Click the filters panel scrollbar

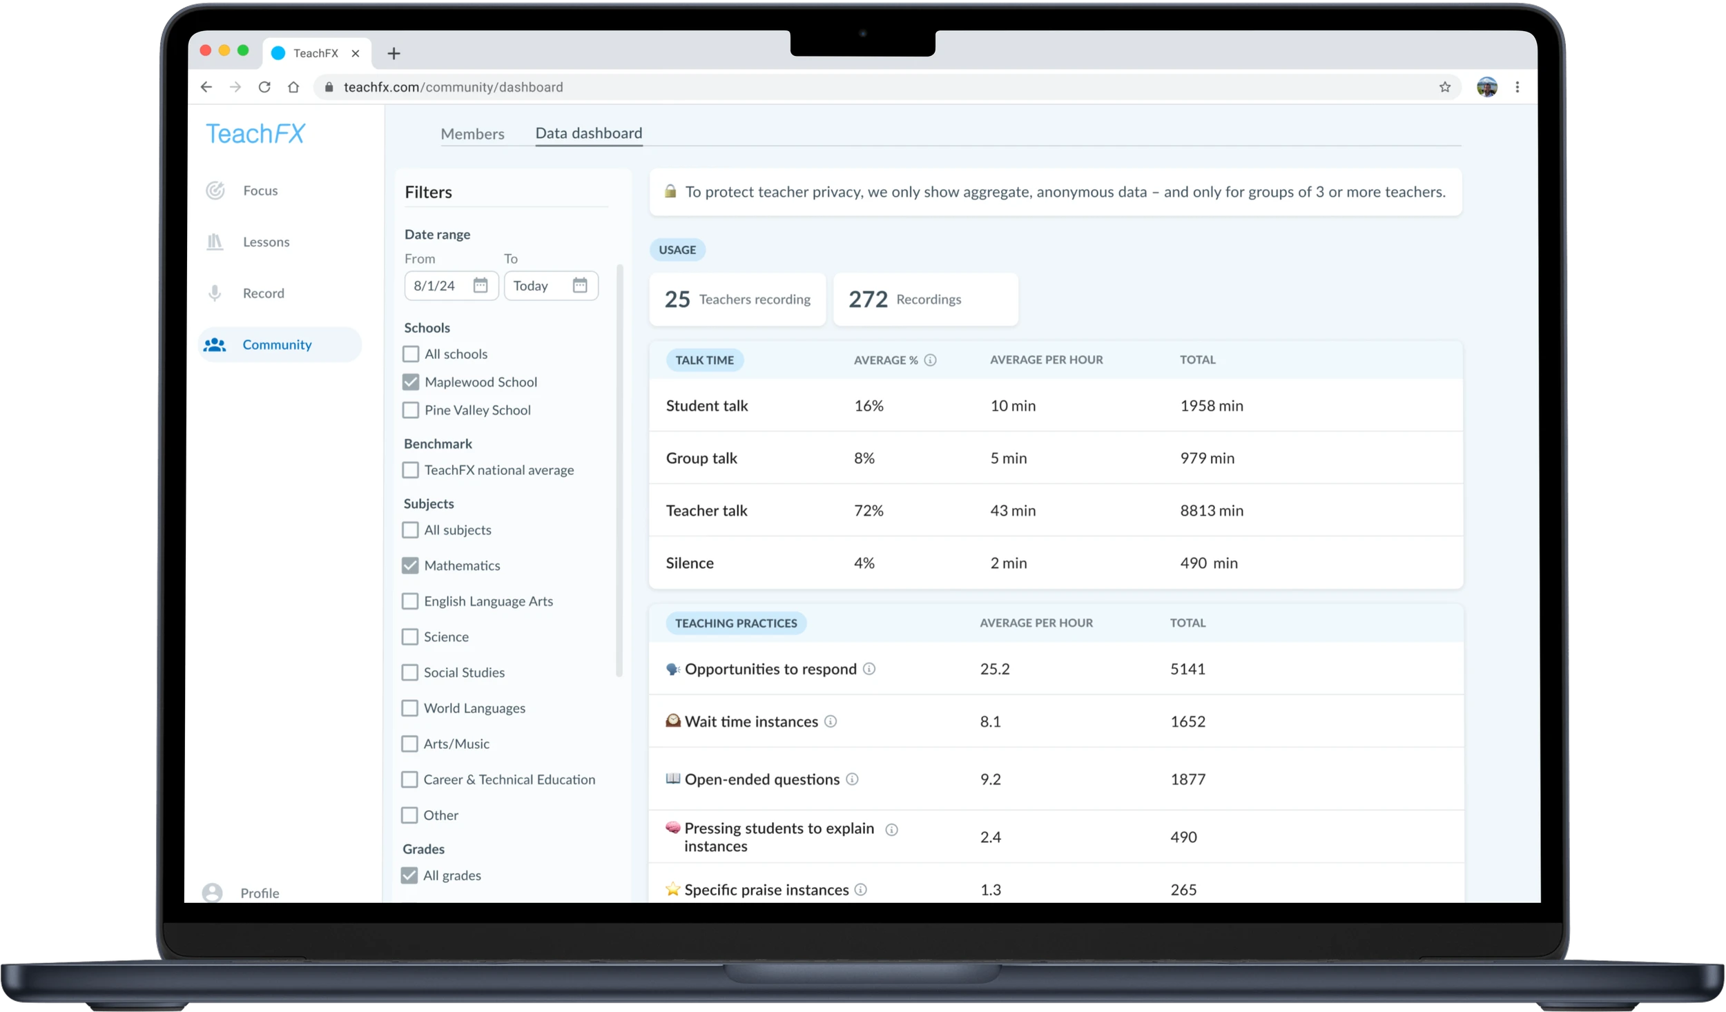pyautogui.click(x=619, y=469)
